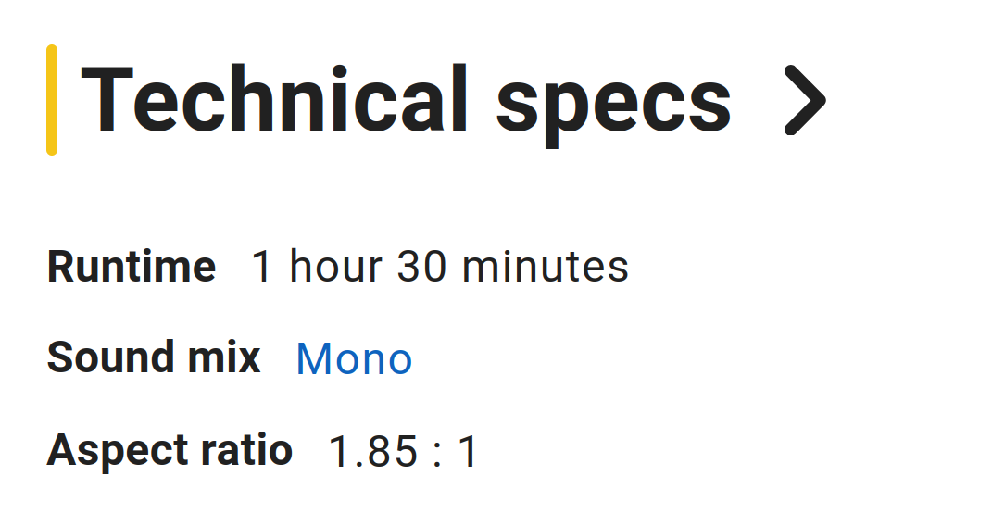The height and width of the screenshot is (526, 992).
Task: Select the Aspect ratio label
Action: (170, 451)
